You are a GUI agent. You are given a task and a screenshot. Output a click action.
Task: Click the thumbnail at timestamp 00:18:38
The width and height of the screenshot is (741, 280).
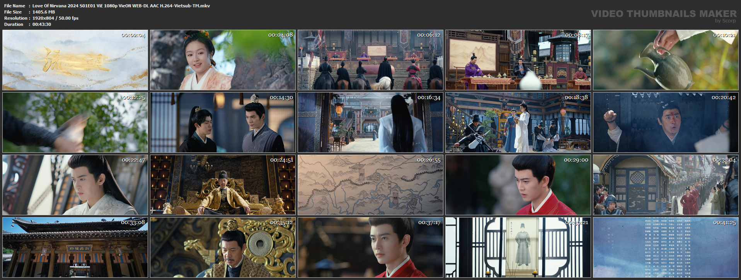518,123
